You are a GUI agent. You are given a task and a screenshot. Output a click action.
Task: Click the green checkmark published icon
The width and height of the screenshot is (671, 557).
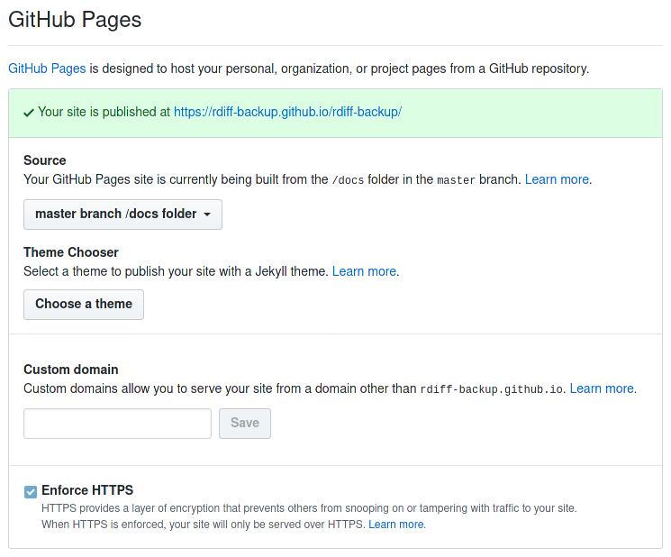click(29, 113)
